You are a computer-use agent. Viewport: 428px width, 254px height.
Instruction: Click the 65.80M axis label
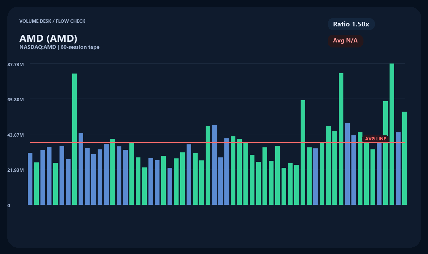click(16, 100)
